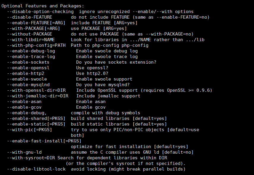Click the --disable-libtool-lock option
The width and height of the screenshot is (254, 175).
36,169
